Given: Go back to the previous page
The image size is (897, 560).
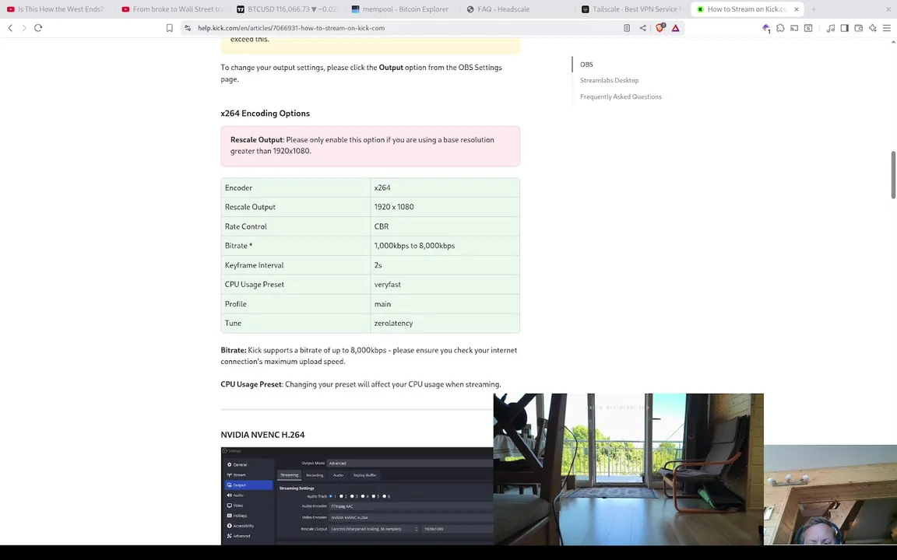Looking at the screenshot, I should (x=10, y=28).
